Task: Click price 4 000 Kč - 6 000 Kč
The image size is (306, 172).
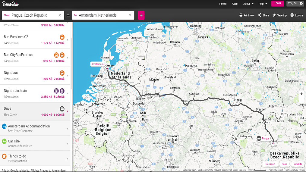Action: click(53, 115)
